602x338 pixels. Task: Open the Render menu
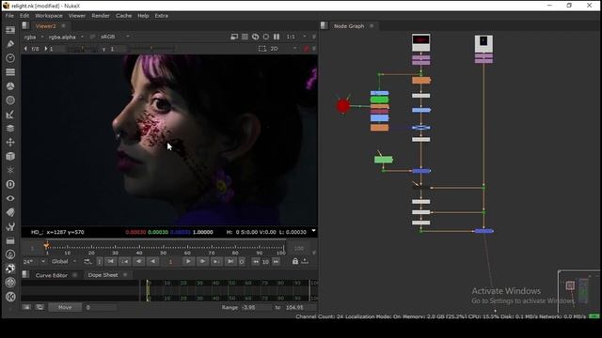(101, 16)
